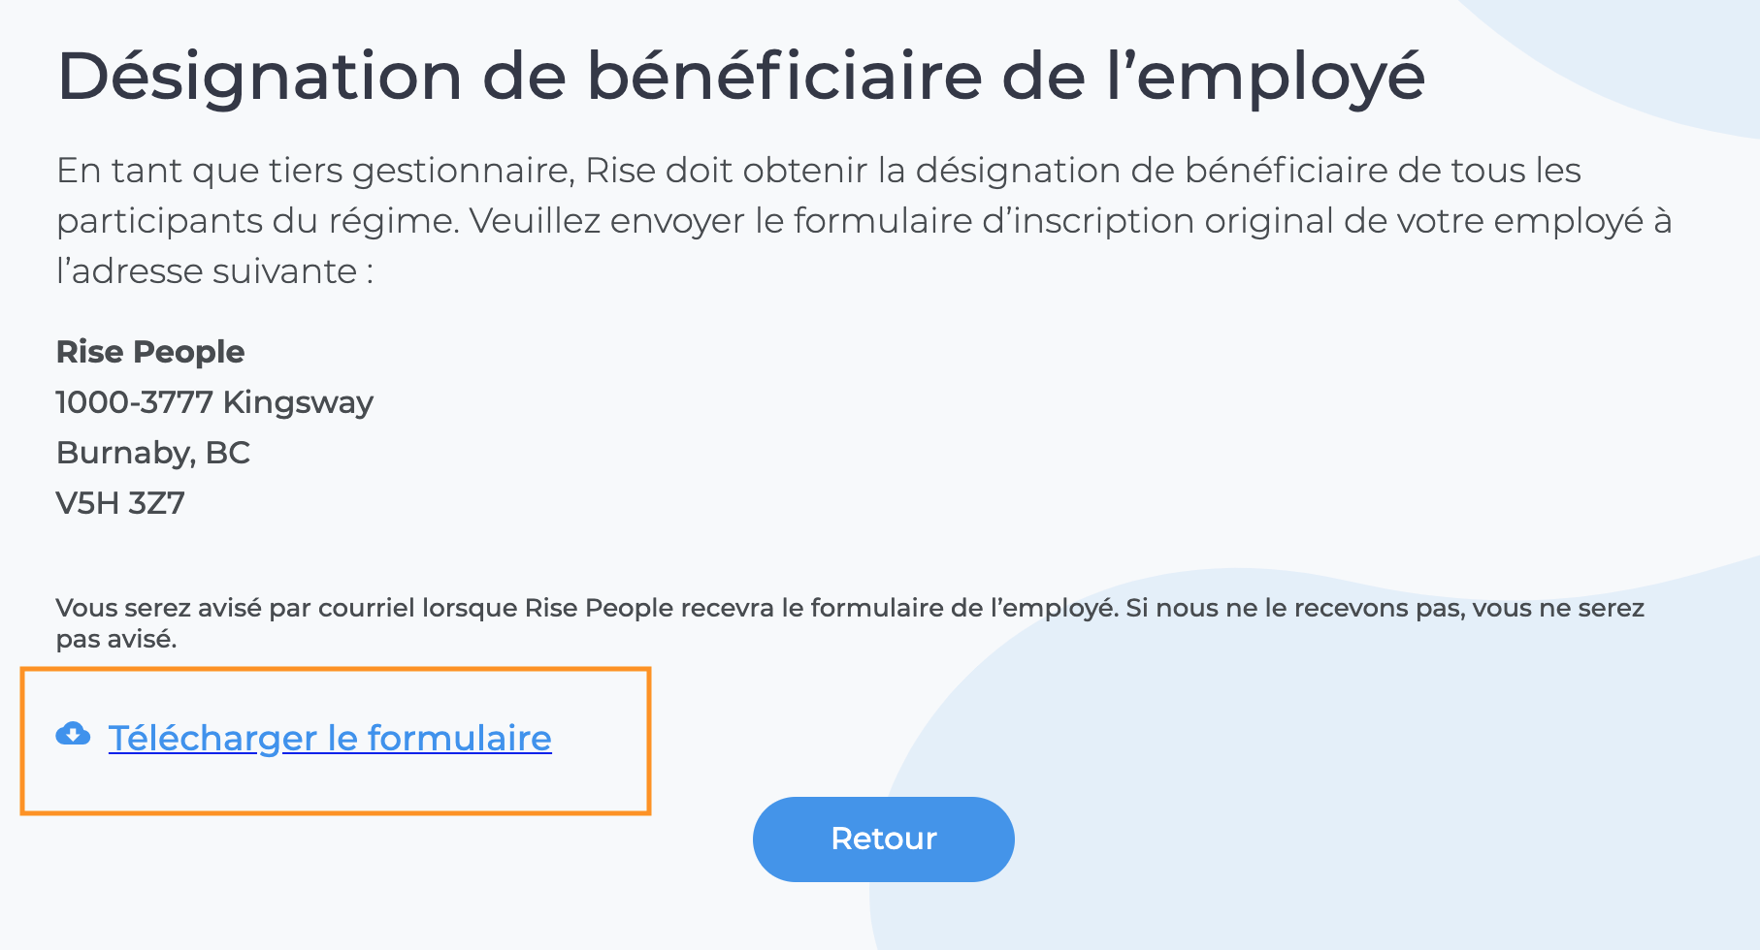Image resolution: width=1760 pixels, height=950 pixels.
Task: Click the Burnaby, BC address line
Action: pyautogui.click(x=153, y=453)
